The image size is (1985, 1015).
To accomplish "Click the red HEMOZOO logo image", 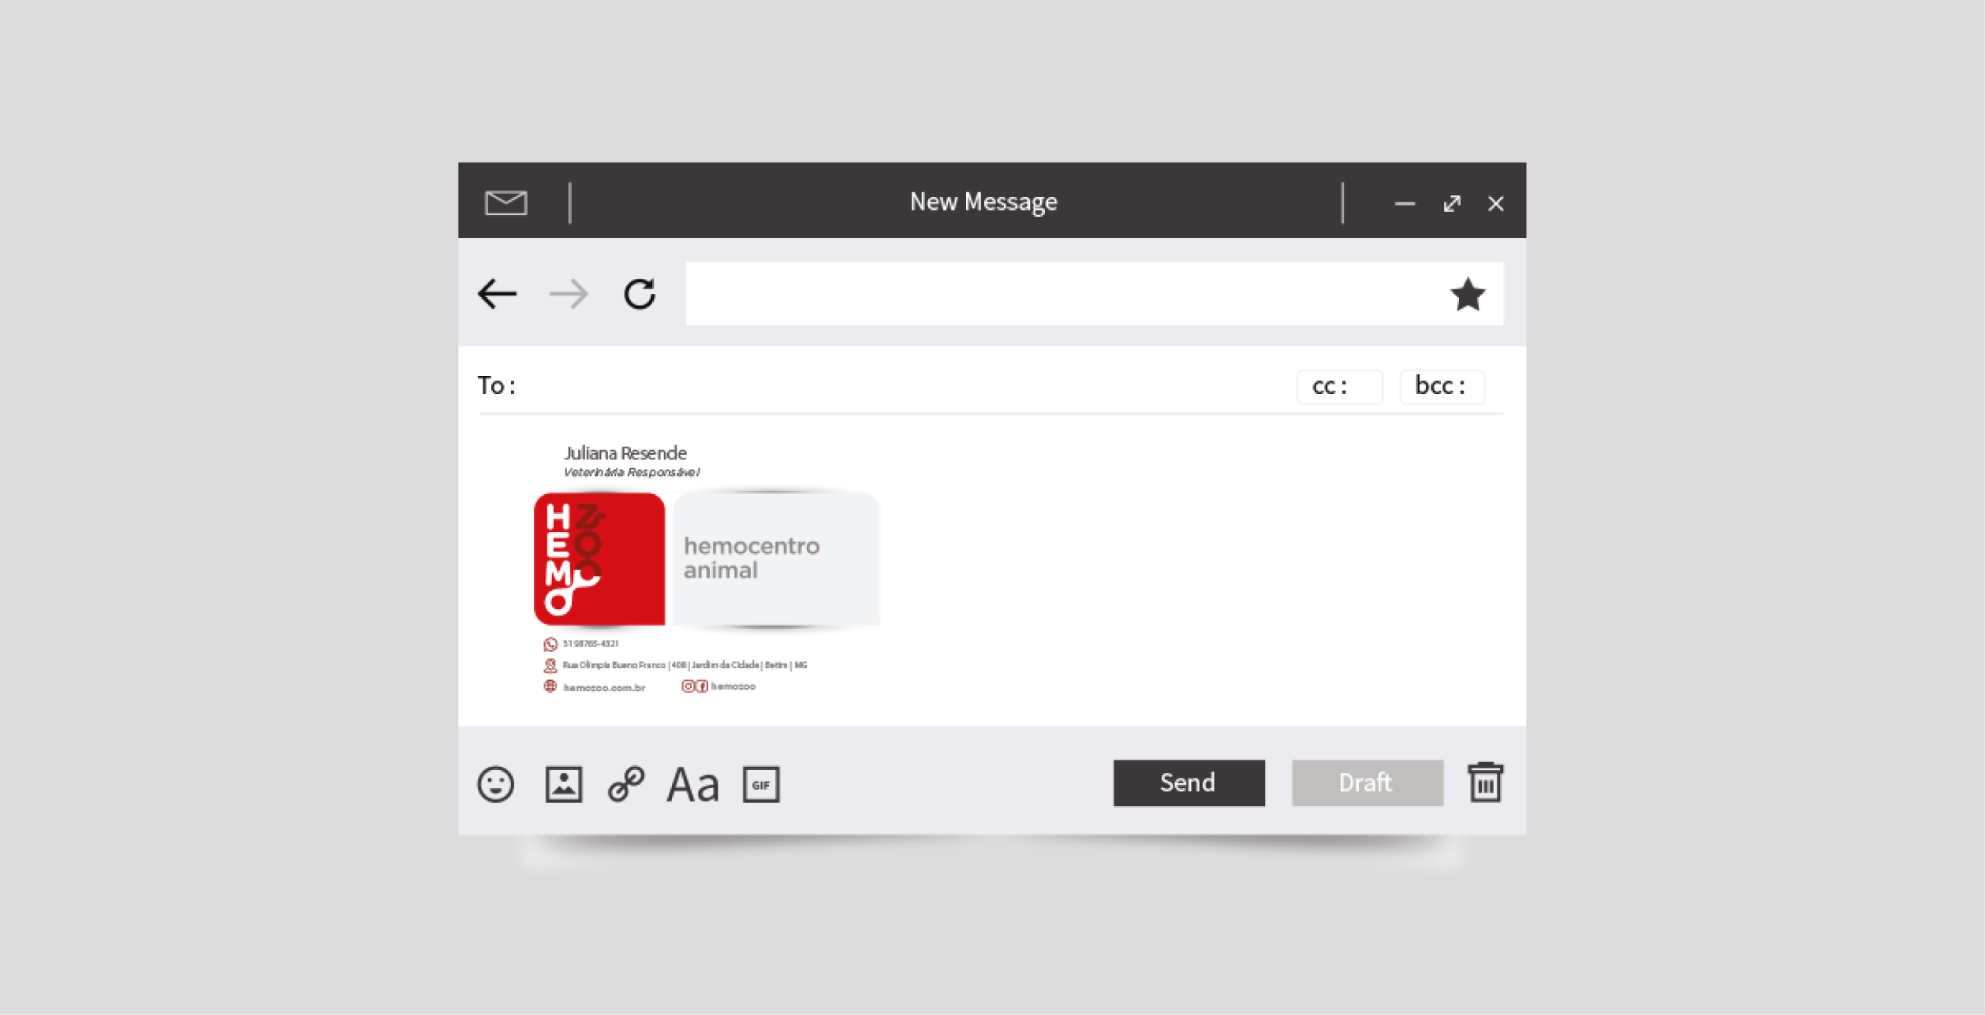I will coord(599,559).
